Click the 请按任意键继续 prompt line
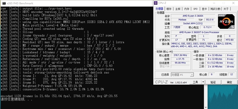The height and width of the screenshot is (109, 238). tap(16, 100)
